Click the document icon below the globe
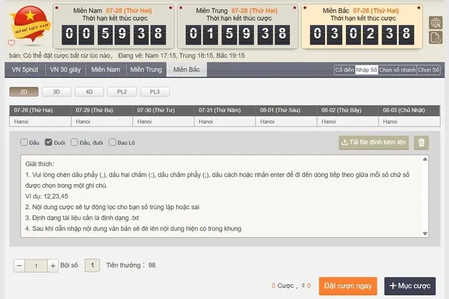449x299 pixels. tap(435, 38)
